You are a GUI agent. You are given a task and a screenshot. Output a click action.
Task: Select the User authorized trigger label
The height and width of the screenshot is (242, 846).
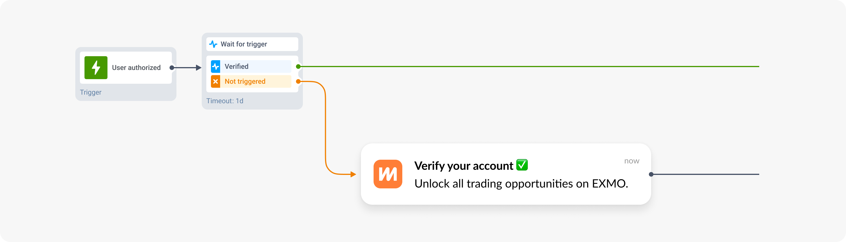pos(136,68)
